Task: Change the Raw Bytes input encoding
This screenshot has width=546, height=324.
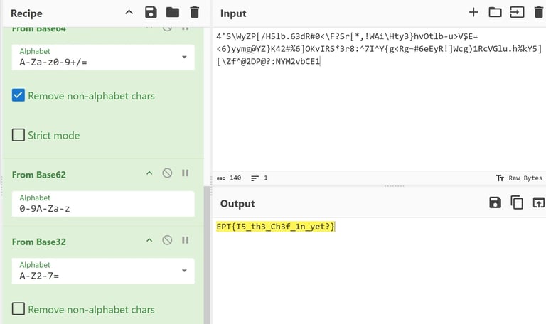Action: click(x=519, y=178)
